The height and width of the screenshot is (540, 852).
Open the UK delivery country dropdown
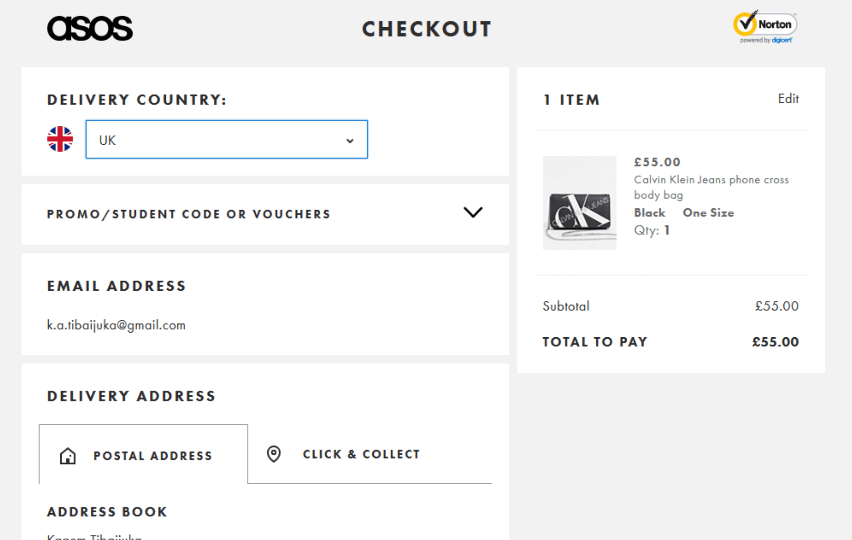click(227, 139)
